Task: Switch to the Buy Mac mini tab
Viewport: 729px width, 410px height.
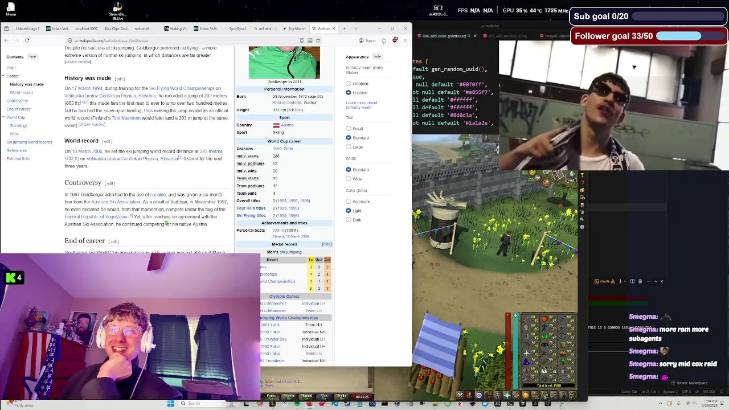Action: coord(294,28)
